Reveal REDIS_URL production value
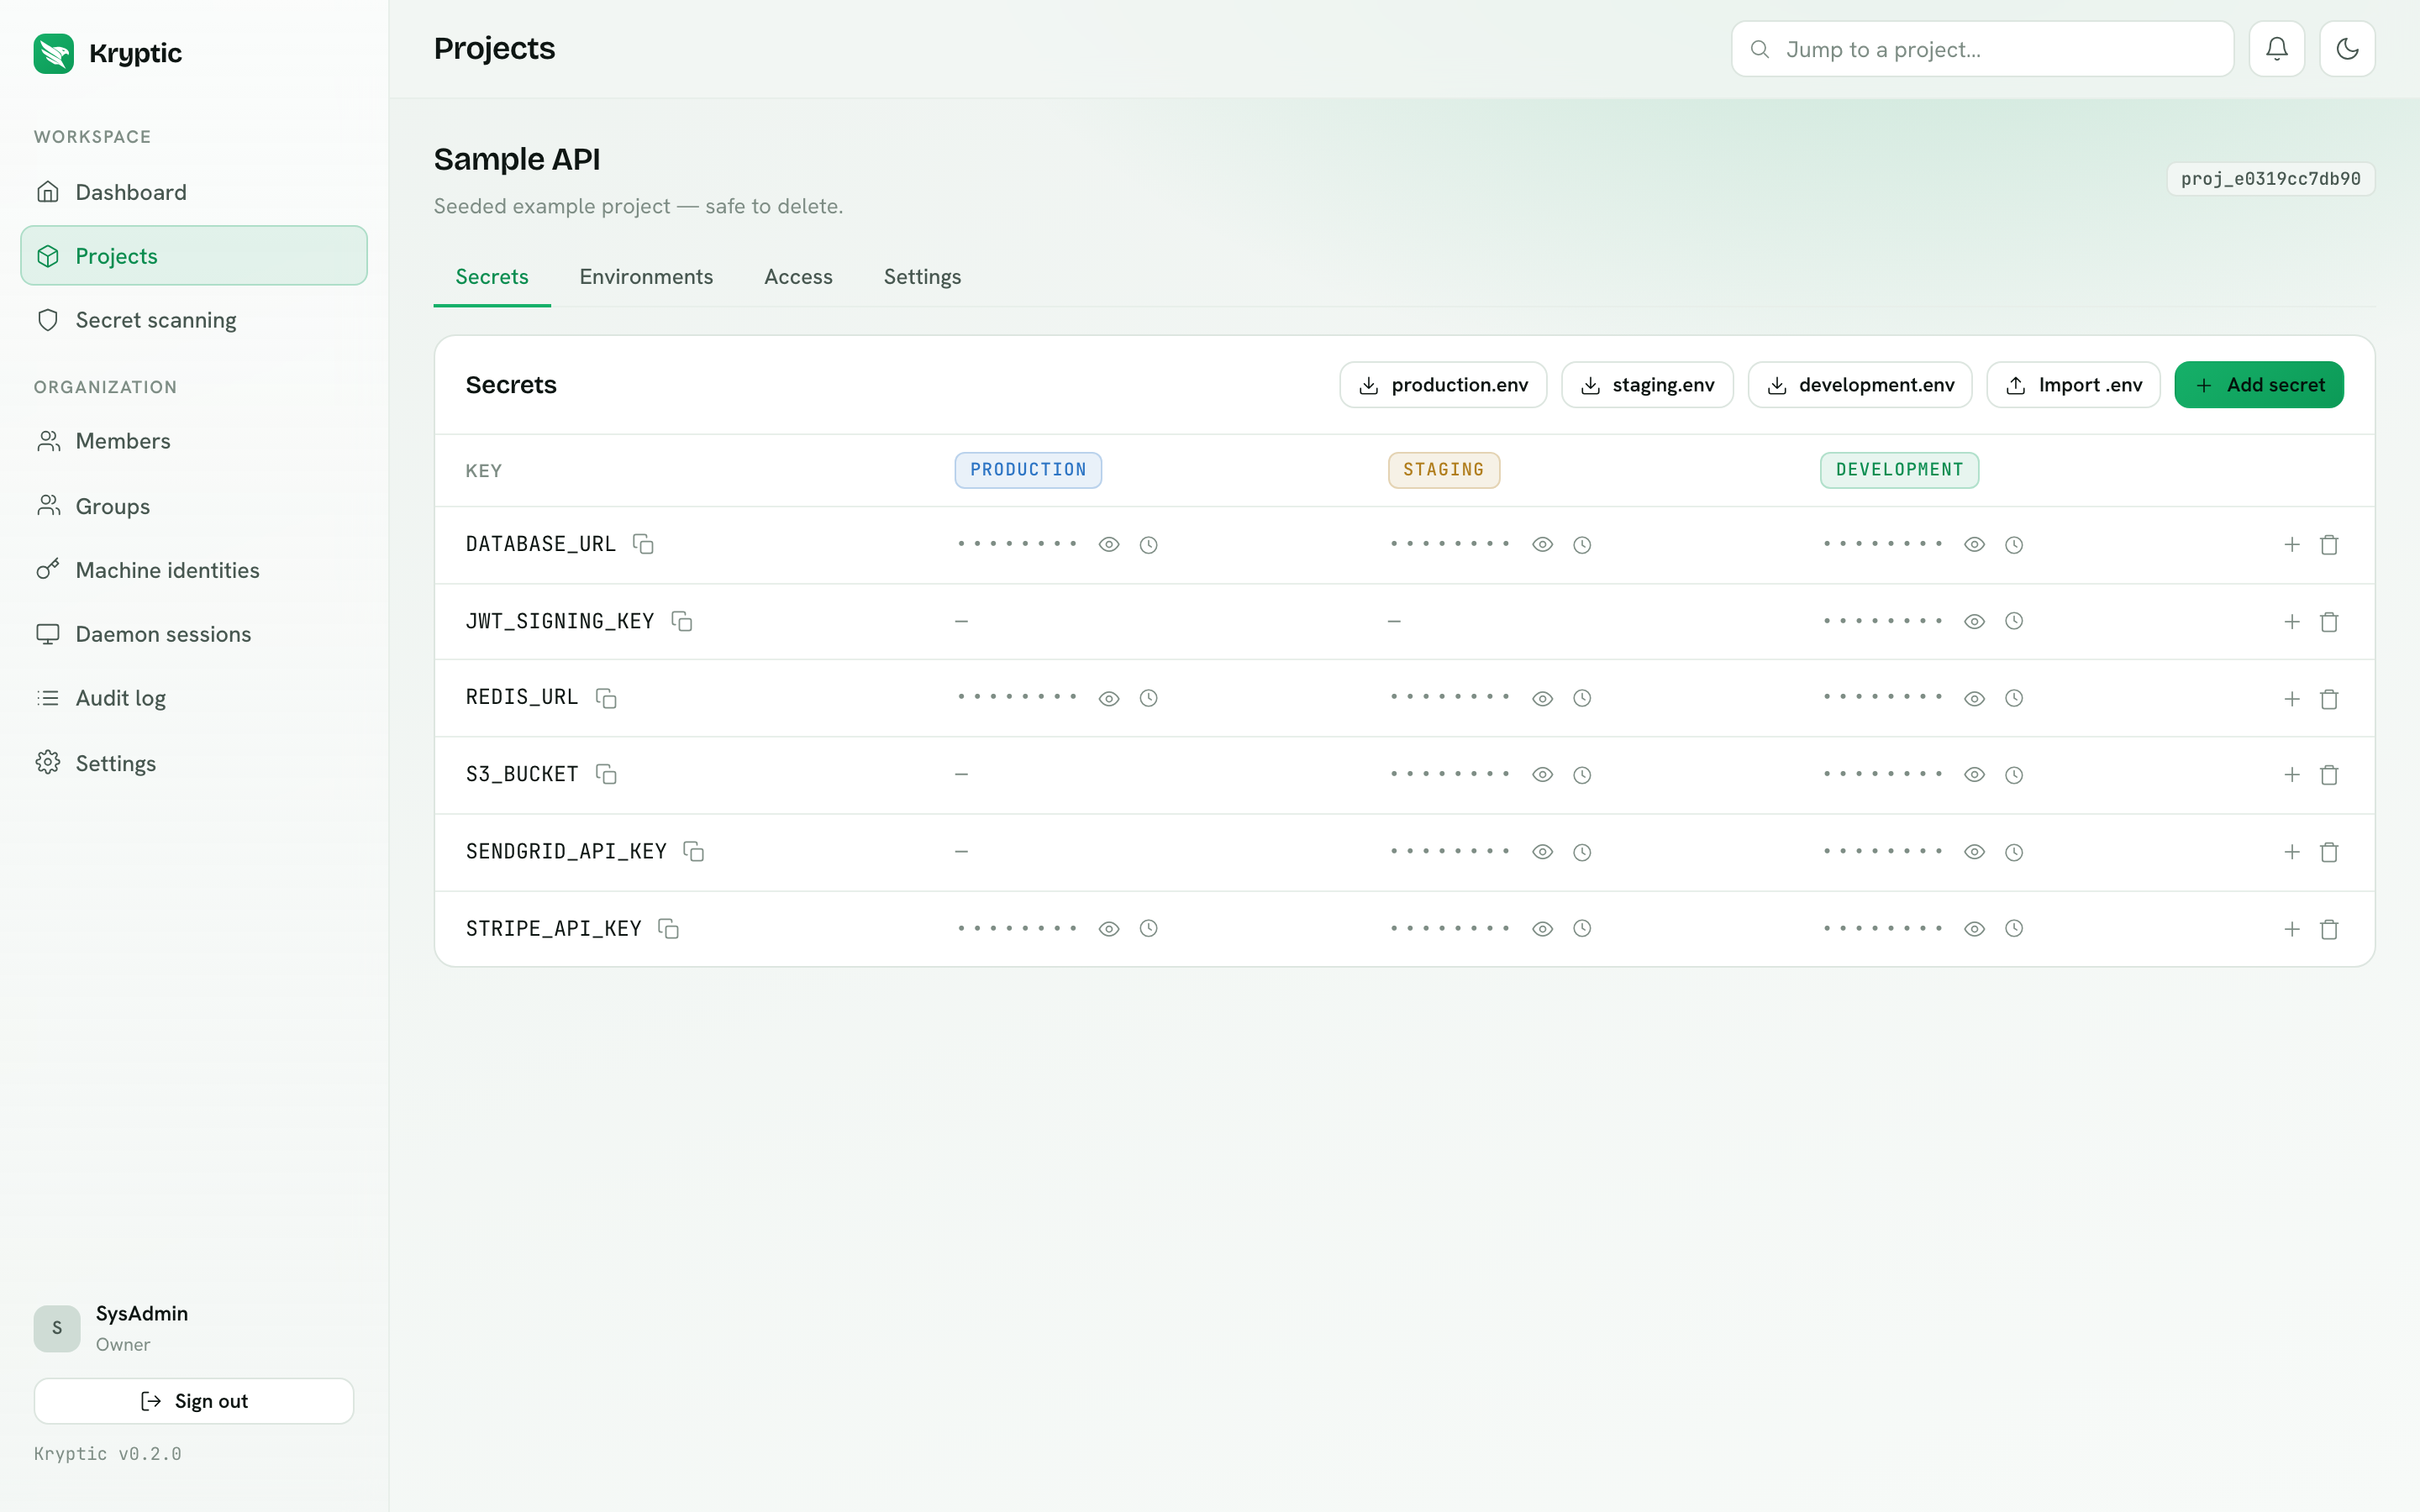The image size is (2420, 1512). (1109, 698)
